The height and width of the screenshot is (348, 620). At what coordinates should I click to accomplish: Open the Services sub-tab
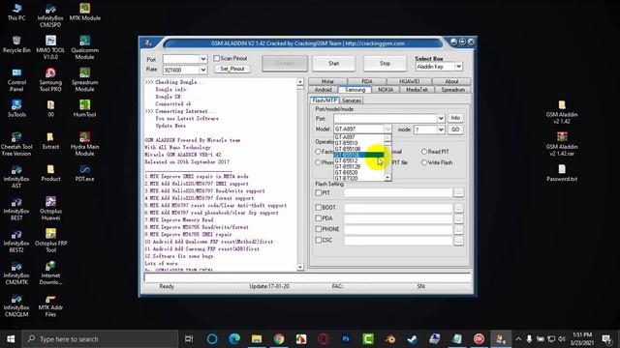coord(351,101)
